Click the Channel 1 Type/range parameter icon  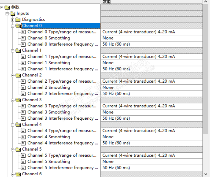(24, 57)
